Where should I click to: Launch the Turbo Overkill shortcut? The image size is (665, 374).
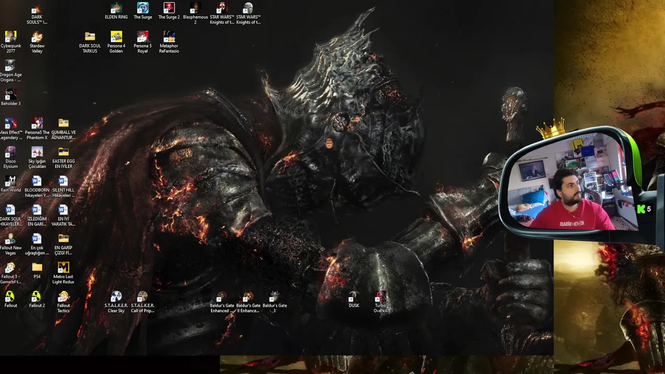[380, 302]
